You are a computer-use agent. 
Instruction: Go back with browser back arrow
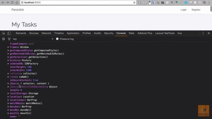pyautogui.click(x=3, y=2)
